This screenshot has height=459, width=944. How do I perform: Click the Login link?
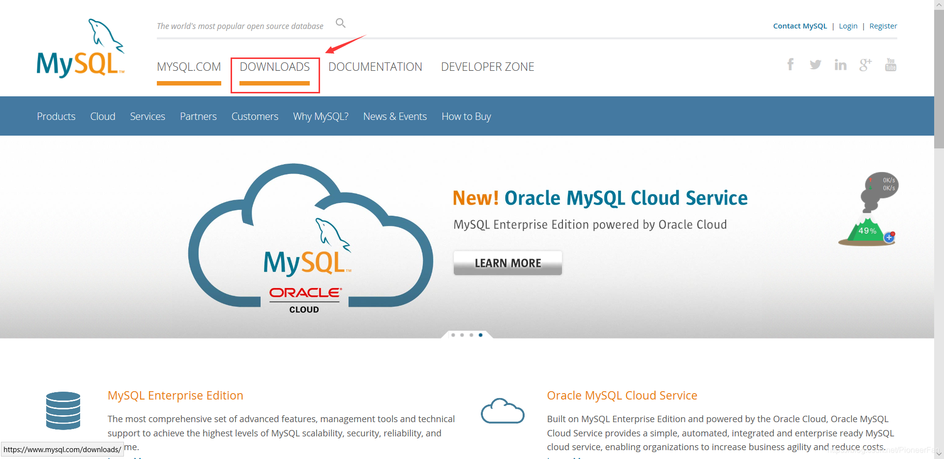click(x=848, y=26)
